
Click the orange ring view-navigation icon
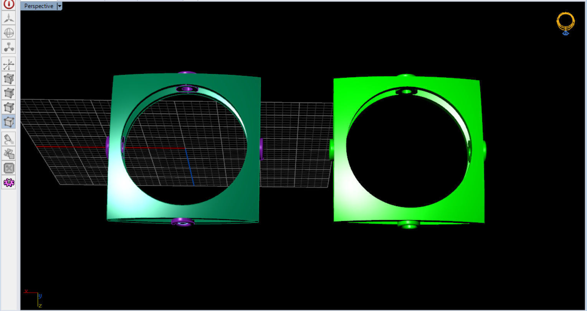566,23
